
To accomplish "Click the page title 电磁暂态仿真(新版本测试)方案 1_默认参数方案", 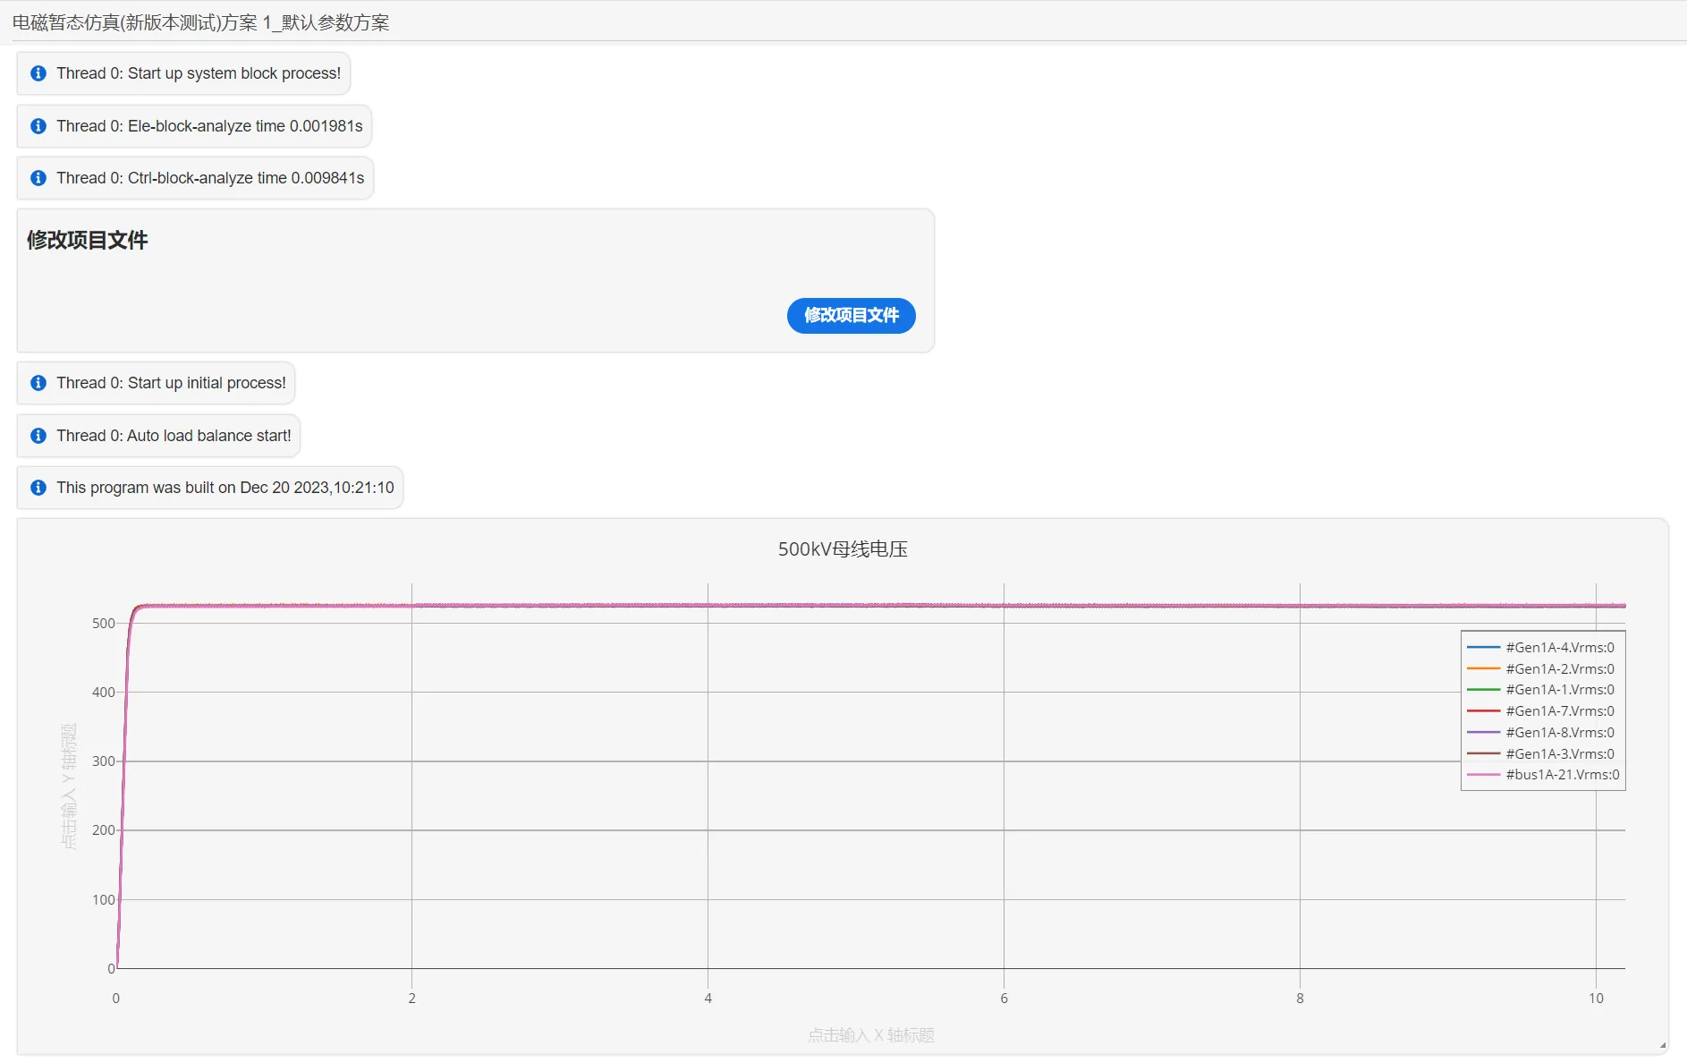I will click(201, 22).
